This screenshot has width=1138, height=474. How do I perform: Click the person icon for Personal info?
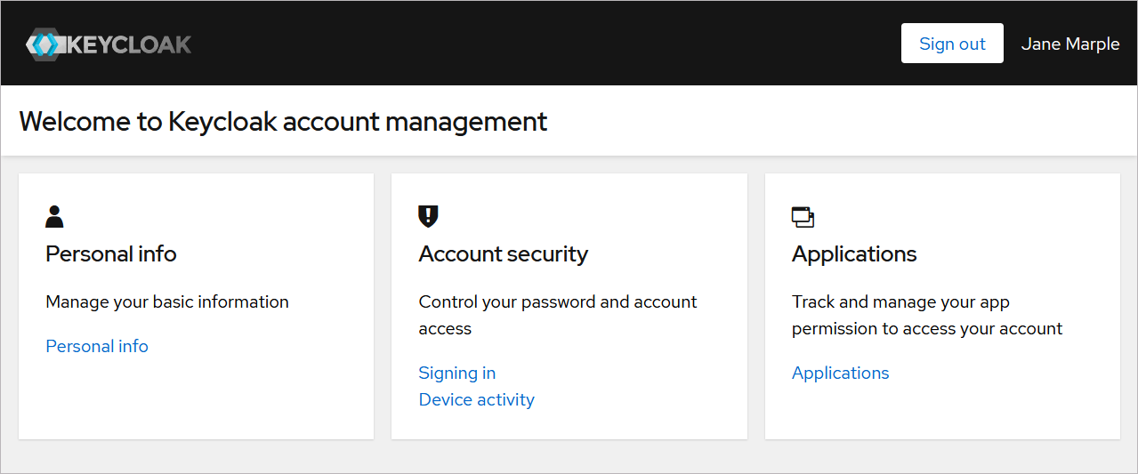pos(54,216)
